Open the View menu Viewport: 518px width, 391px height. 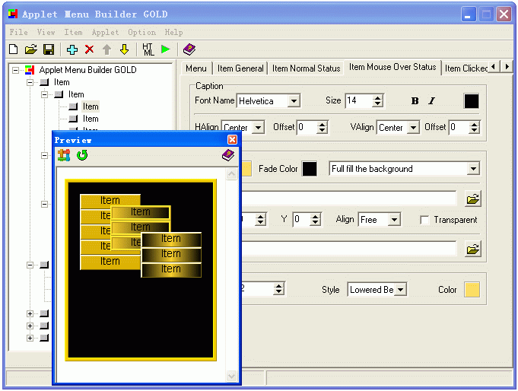click(x=46, y=33)
